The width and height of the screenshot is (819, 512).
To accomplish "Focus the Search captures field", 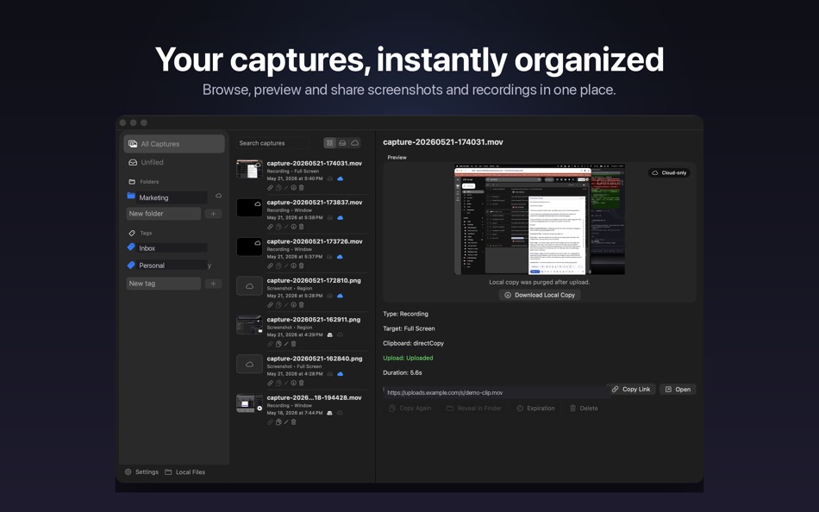I will [x=272, y=143].
